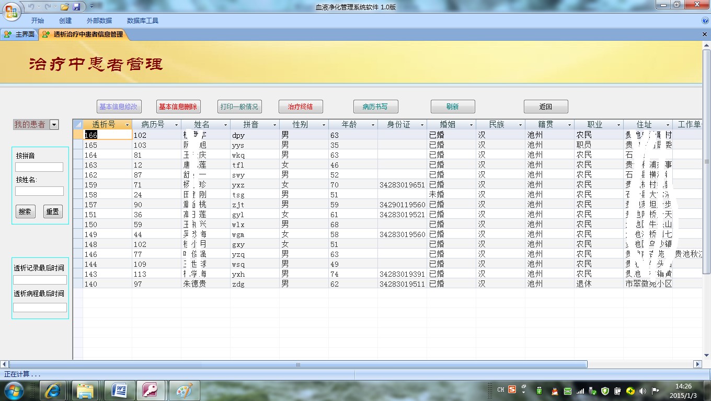This screenshot has height=401, width=711.
Task: Open the Paint app in the taskbar
Action: click(x=184, y=391)
